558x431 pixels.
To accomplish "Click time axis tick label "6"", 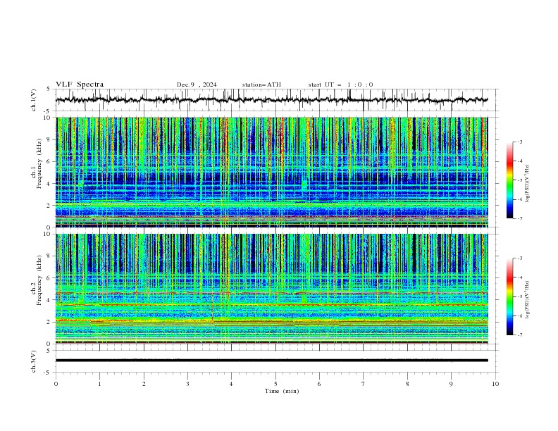I will tap(319, 384).
